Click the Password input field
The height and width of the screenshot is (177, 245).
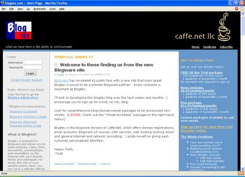[x=33, y=67]
